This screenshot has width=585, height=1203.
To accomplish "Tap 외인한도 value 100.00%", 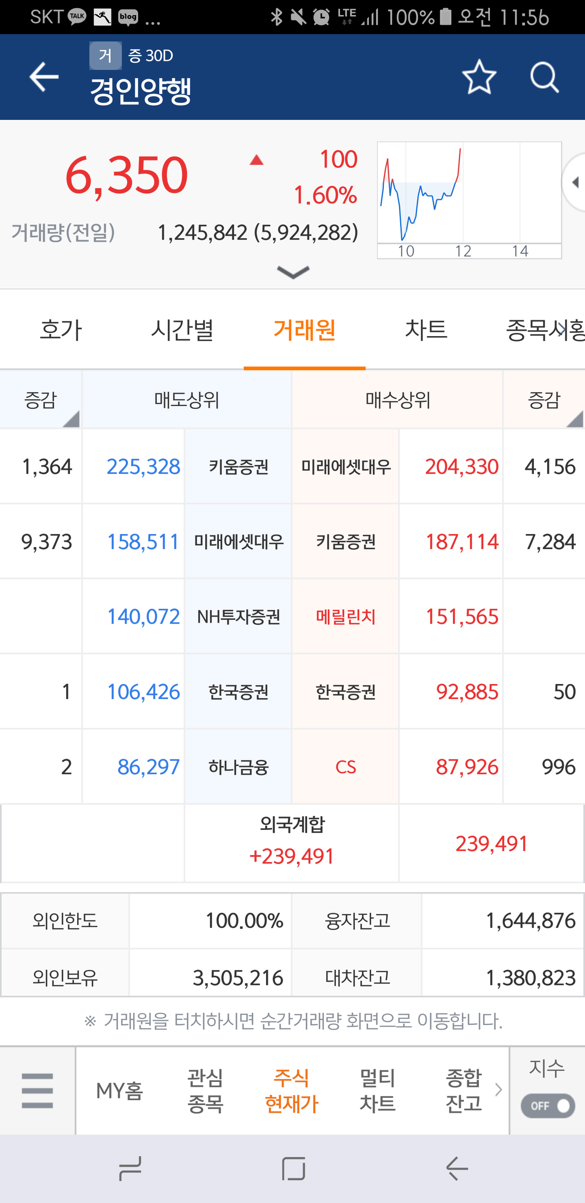I will (244, 920).
